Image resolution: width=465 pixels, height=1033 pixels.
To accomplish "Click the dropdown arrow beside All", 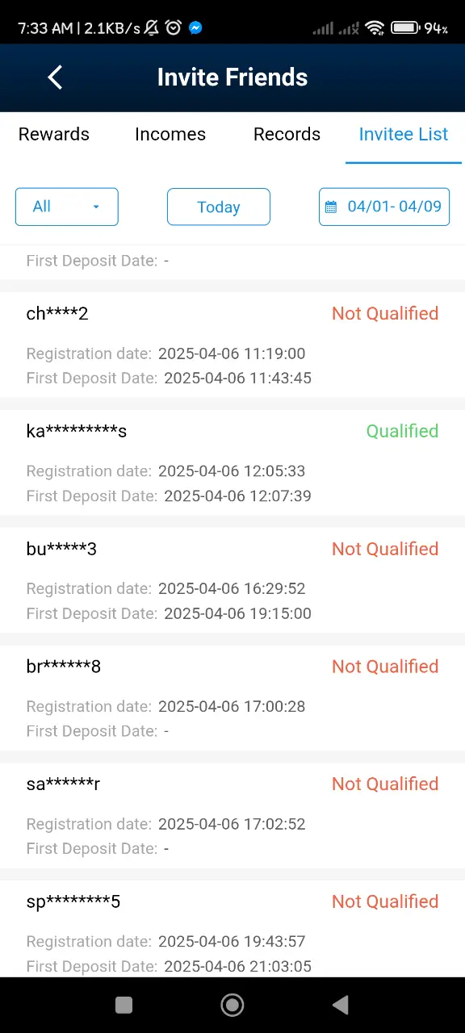I will pyautogui.click(x=96, y=207).
